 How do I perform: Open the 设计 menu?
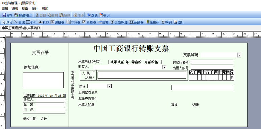coord(35,9)
